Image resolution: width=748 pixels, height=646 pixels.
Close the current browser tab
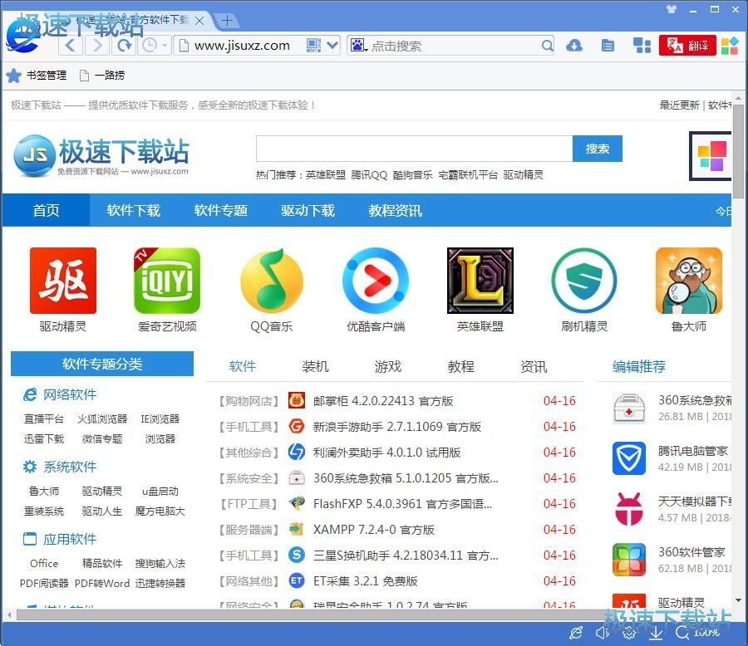(199, 21)
